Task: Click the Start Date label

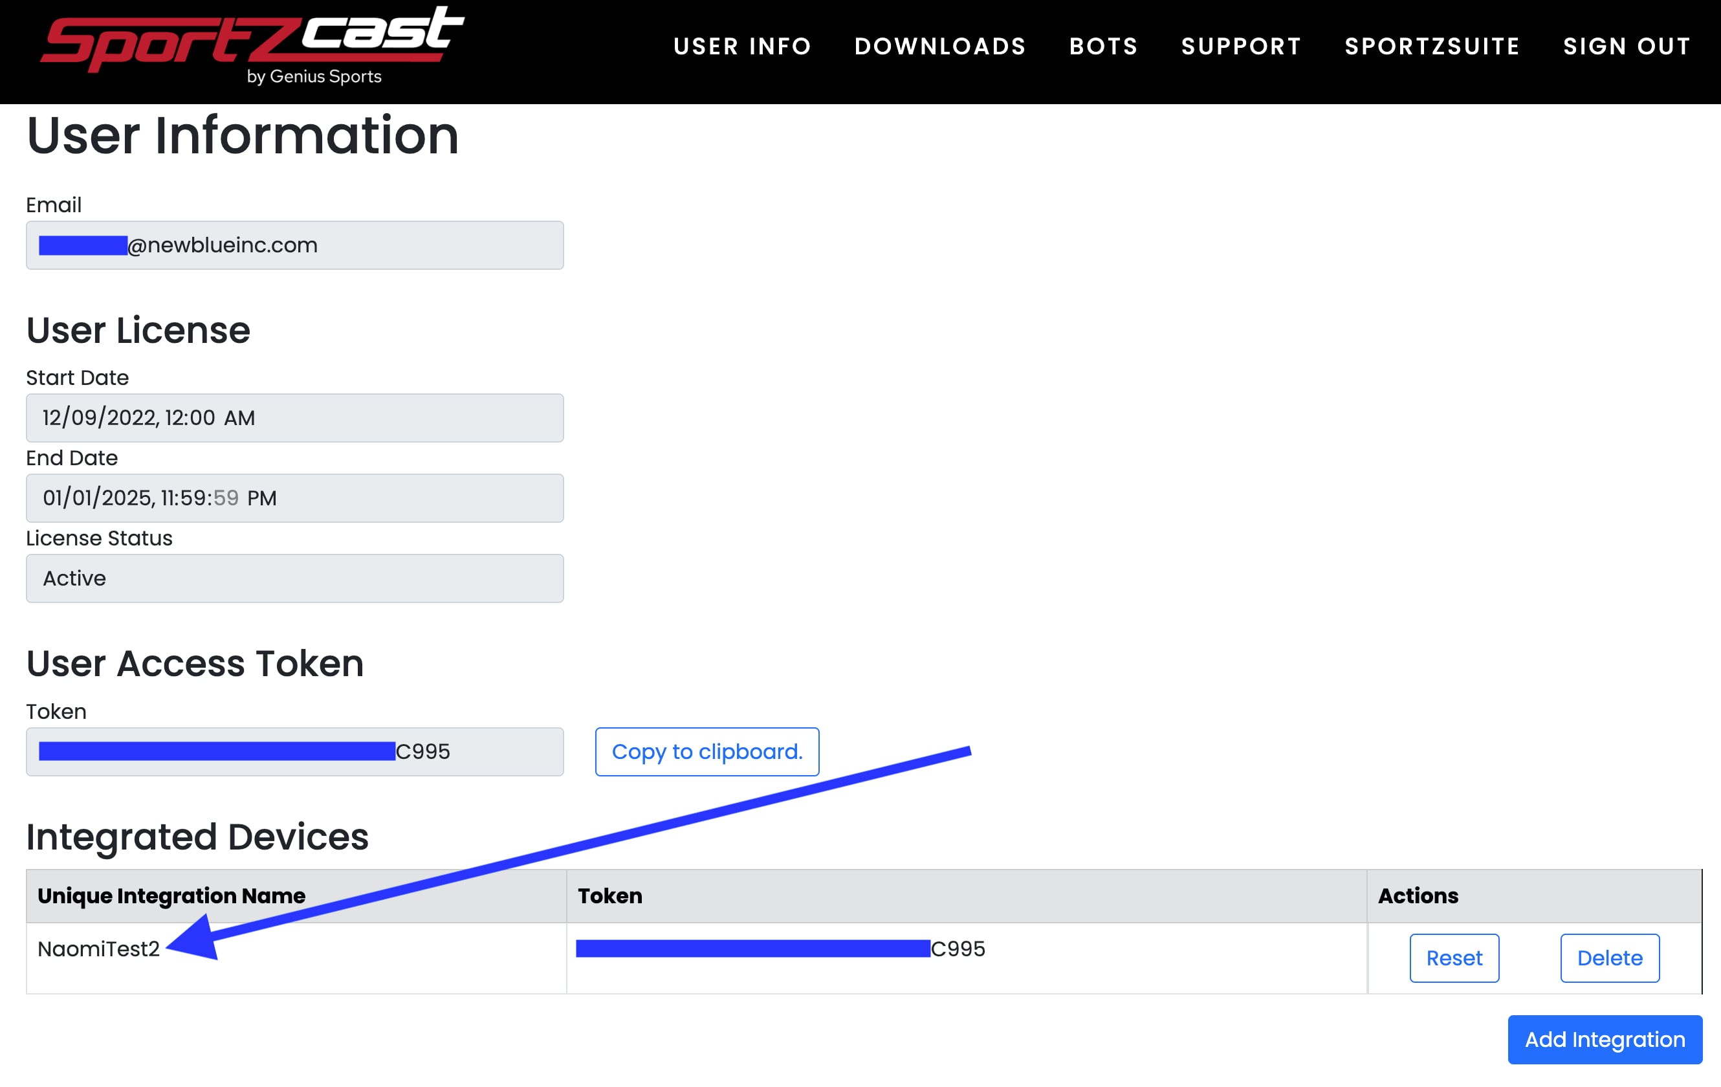Action: 77,377
